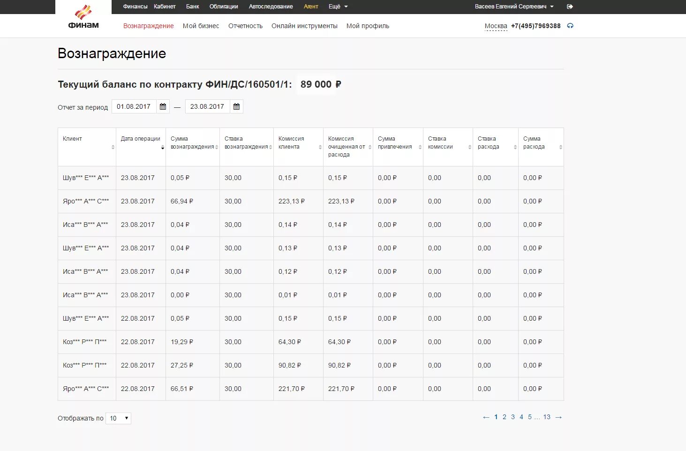Switch to Отчетность tab
686x451 pixels.
tap(245, 26)
